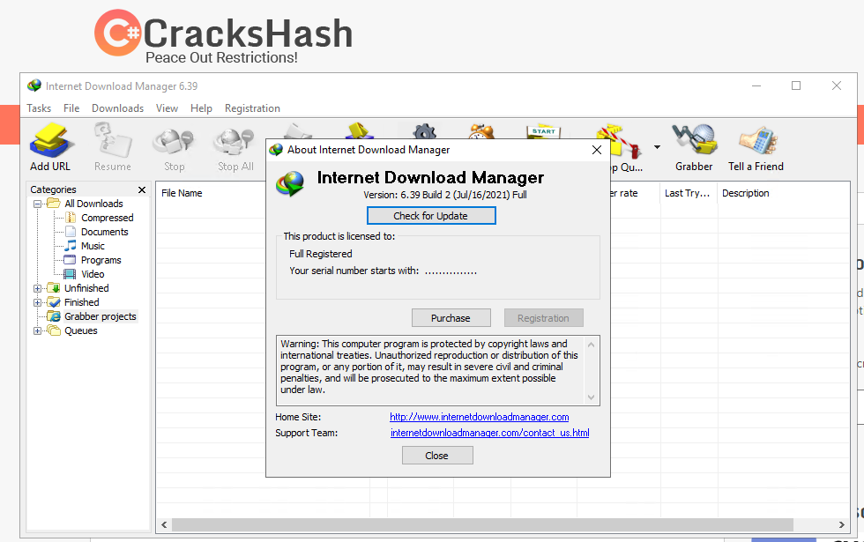
Task: Select the Unfinished folder
Action: tap(86, 288)
